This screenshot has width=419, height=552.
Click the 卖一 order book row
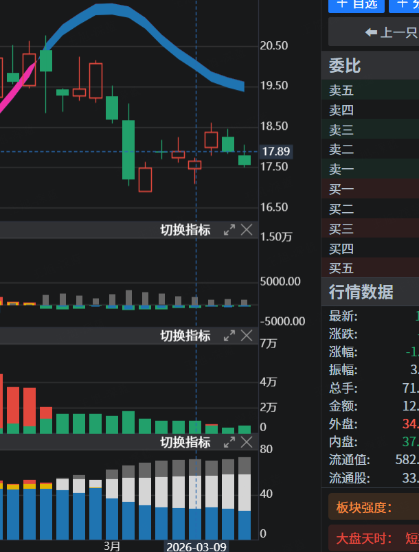(370, 170)
